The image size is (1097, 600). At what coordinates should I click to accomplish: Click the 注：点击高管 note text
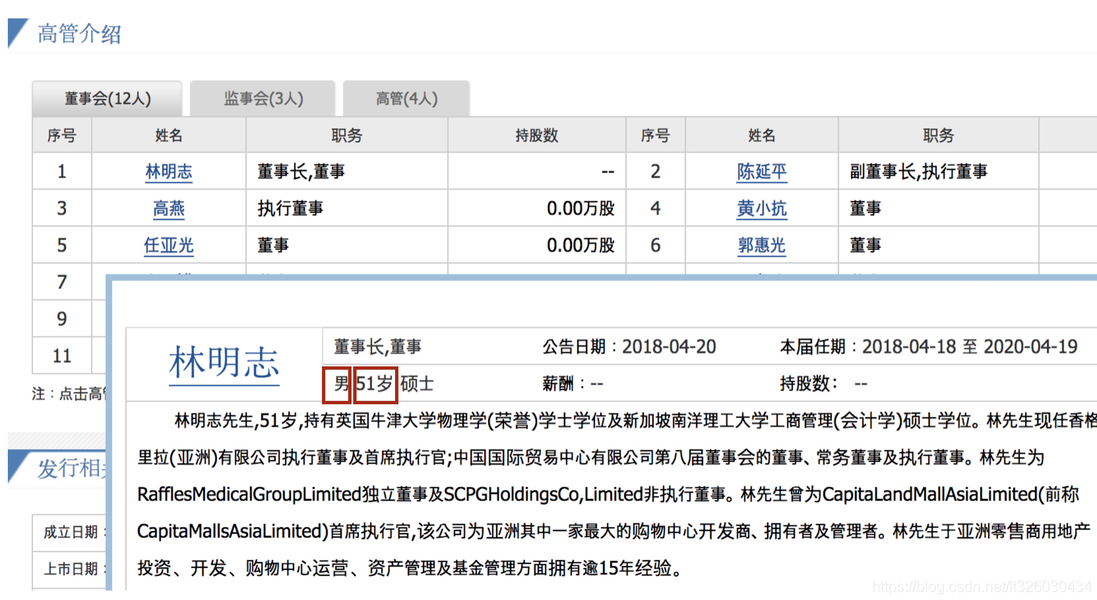click(69, 394)
